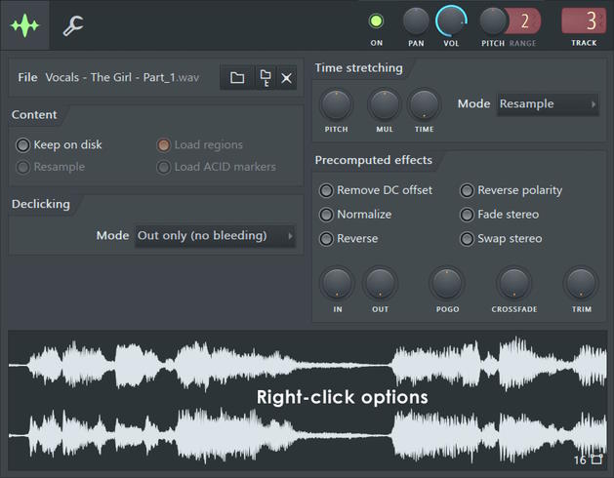Enable the Reverse polarity effect
This screenshot has height=478, width=614.
(x=468, y=190)
